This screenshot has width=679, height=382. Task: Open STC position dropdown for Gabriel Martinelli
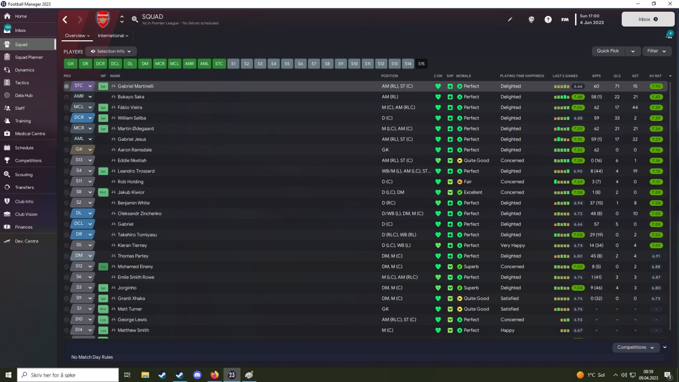(82, 86)
